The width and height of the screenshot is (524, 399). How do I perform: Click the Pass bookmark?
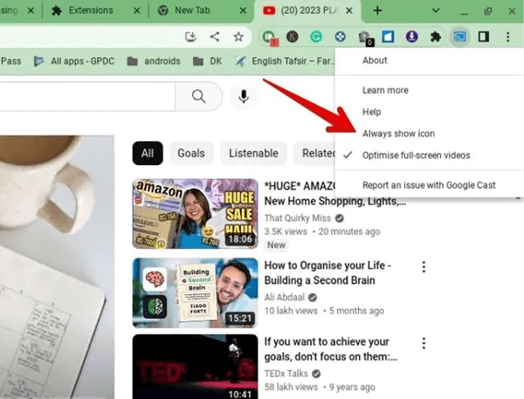click(x=10, y=61)
